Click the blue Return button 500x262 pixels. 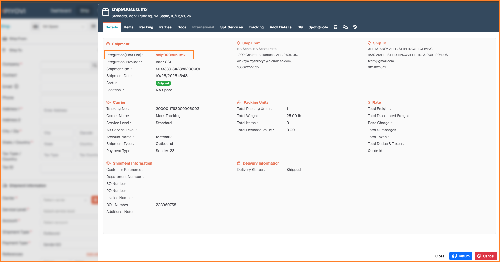point(461,256)
